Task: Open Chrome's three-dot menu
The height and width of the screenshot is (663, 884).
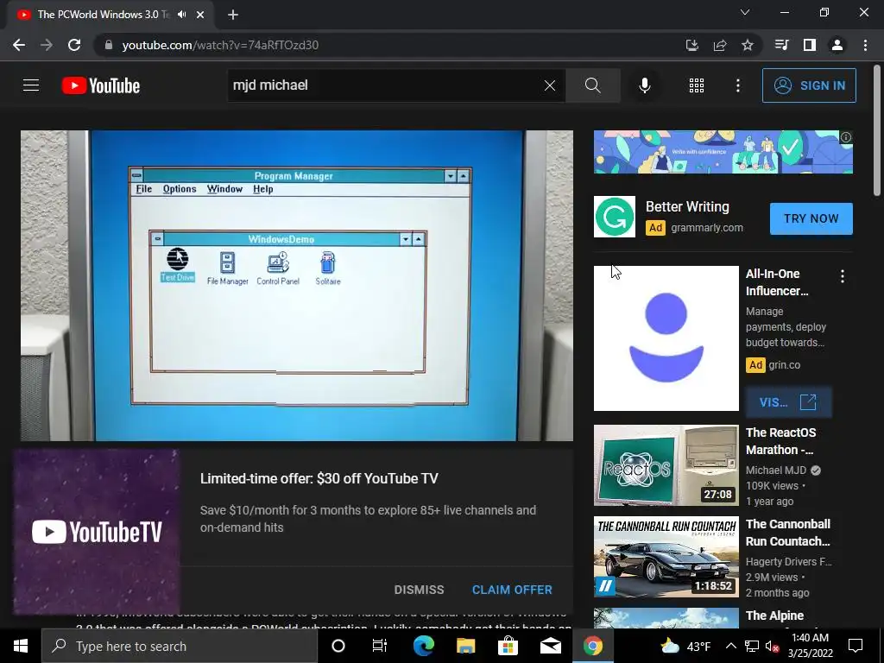Action: click(x=865, y=45)
